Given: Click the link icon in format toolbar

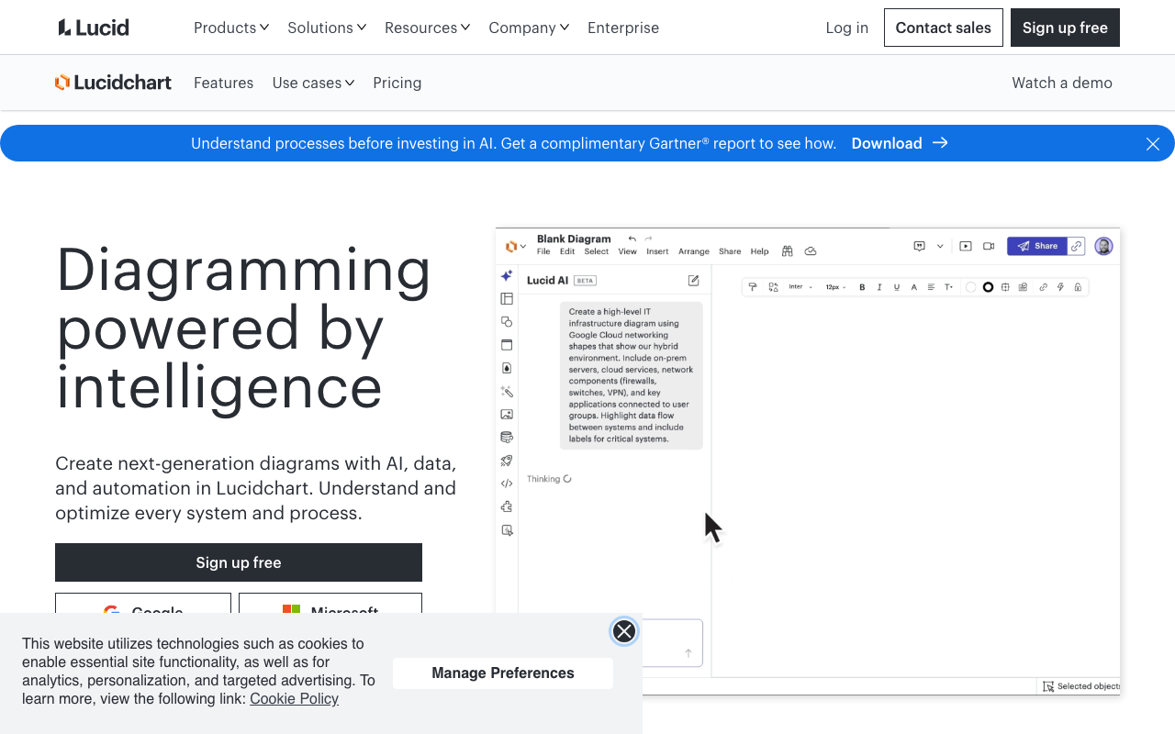Looking at the screenshot, I should [x=1043, y=287].
